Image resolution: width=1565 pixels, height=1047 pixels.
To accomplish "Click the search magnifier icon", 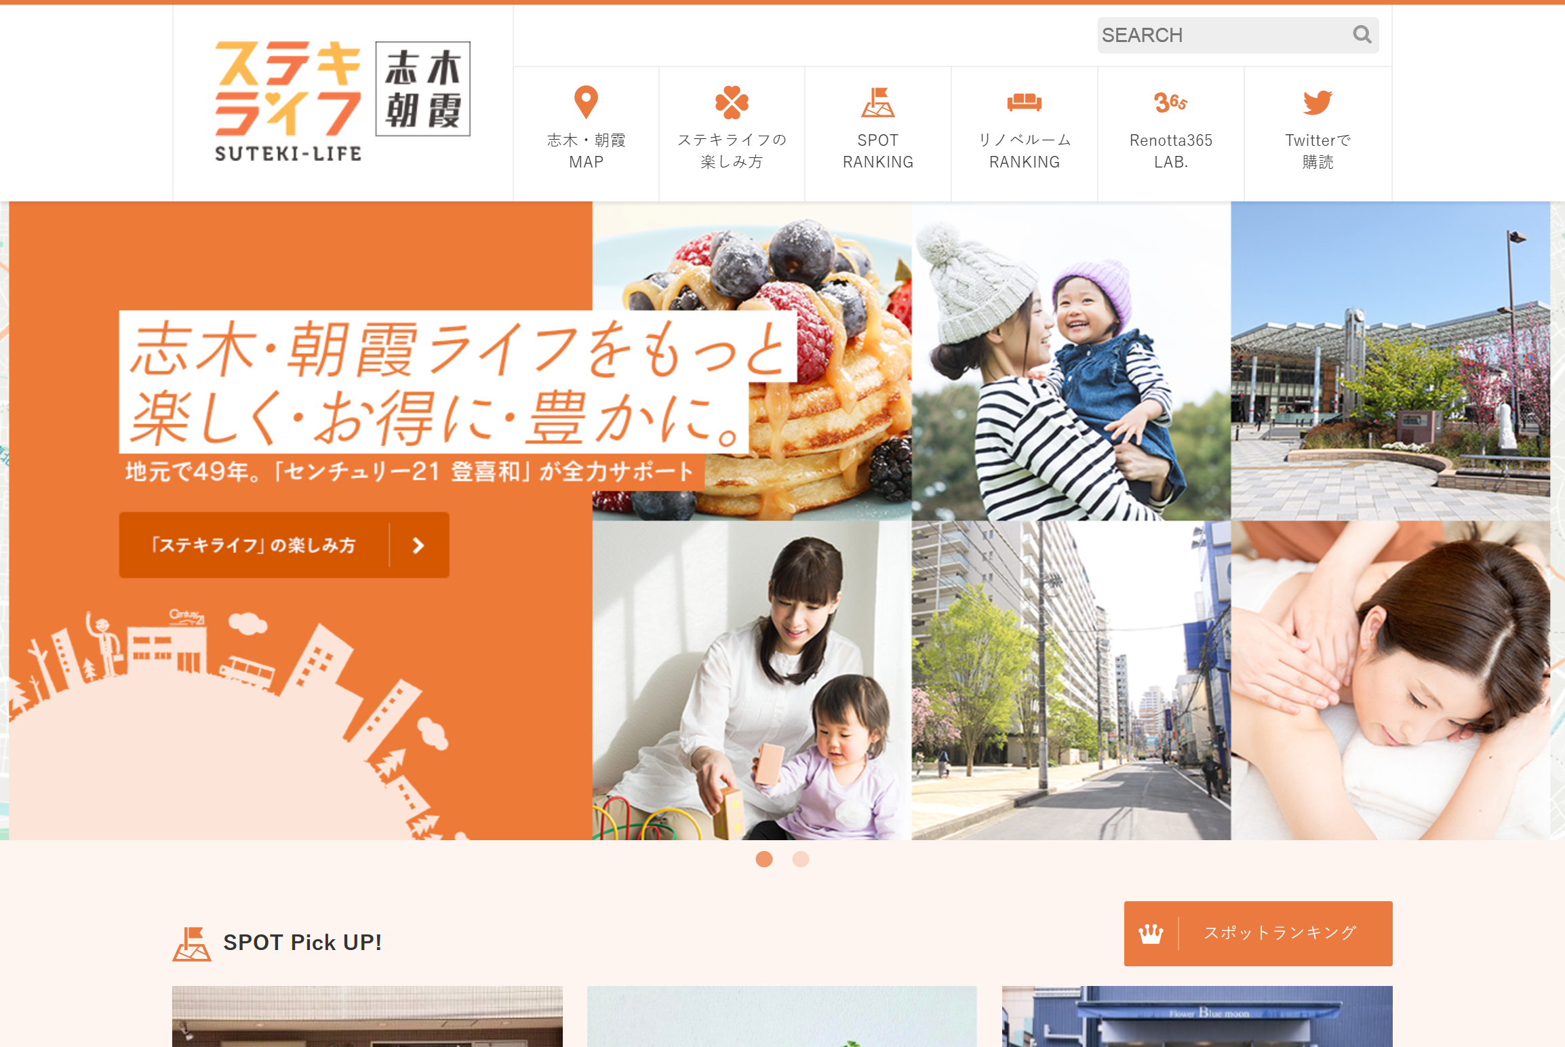I will [1362, 35].
